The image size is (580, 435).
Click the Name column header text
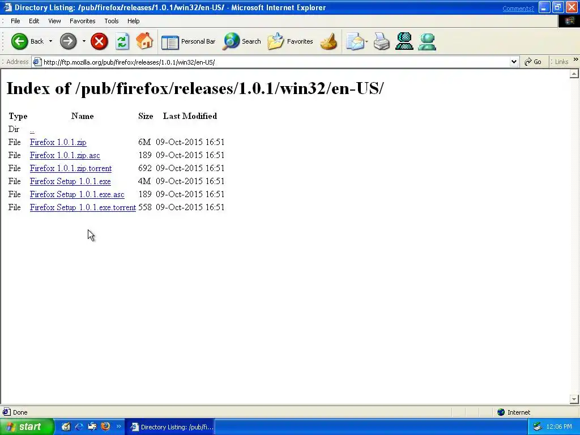click(83, 116)
